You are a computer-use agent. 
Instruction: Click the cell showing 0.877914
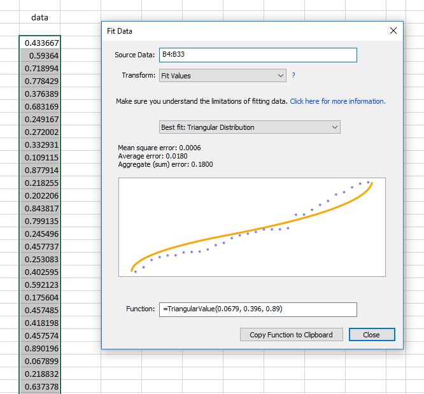pyautogui.click(x=40, y=170)
